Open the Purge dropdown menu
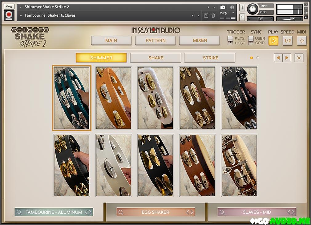This screenshot has width=311, height=225. (227, 13)
